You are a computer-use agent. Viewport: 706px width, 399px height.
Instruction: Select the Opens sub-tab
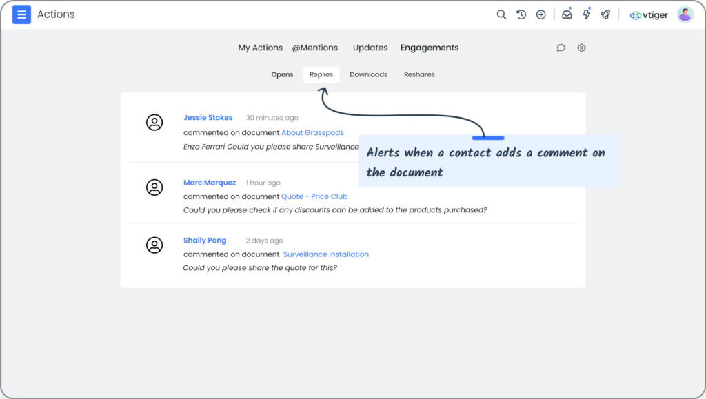pyautogui.click(x=282, y=74)
